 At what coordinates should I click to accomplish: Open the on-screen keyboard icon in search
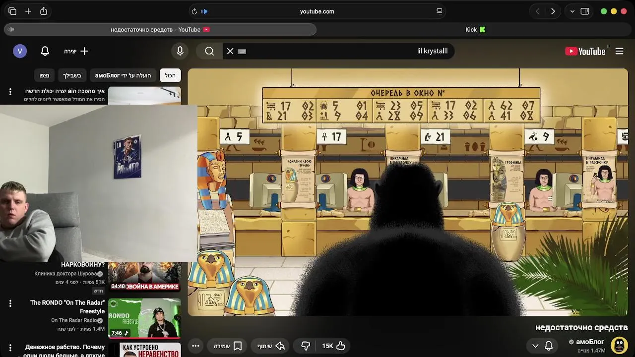[x=242, y=51]
